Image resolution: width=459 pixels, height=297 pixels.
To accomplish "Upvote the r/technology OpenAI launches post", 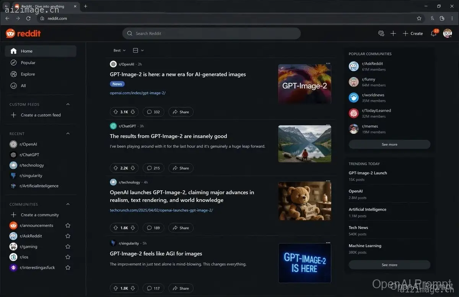I will 115,228.
